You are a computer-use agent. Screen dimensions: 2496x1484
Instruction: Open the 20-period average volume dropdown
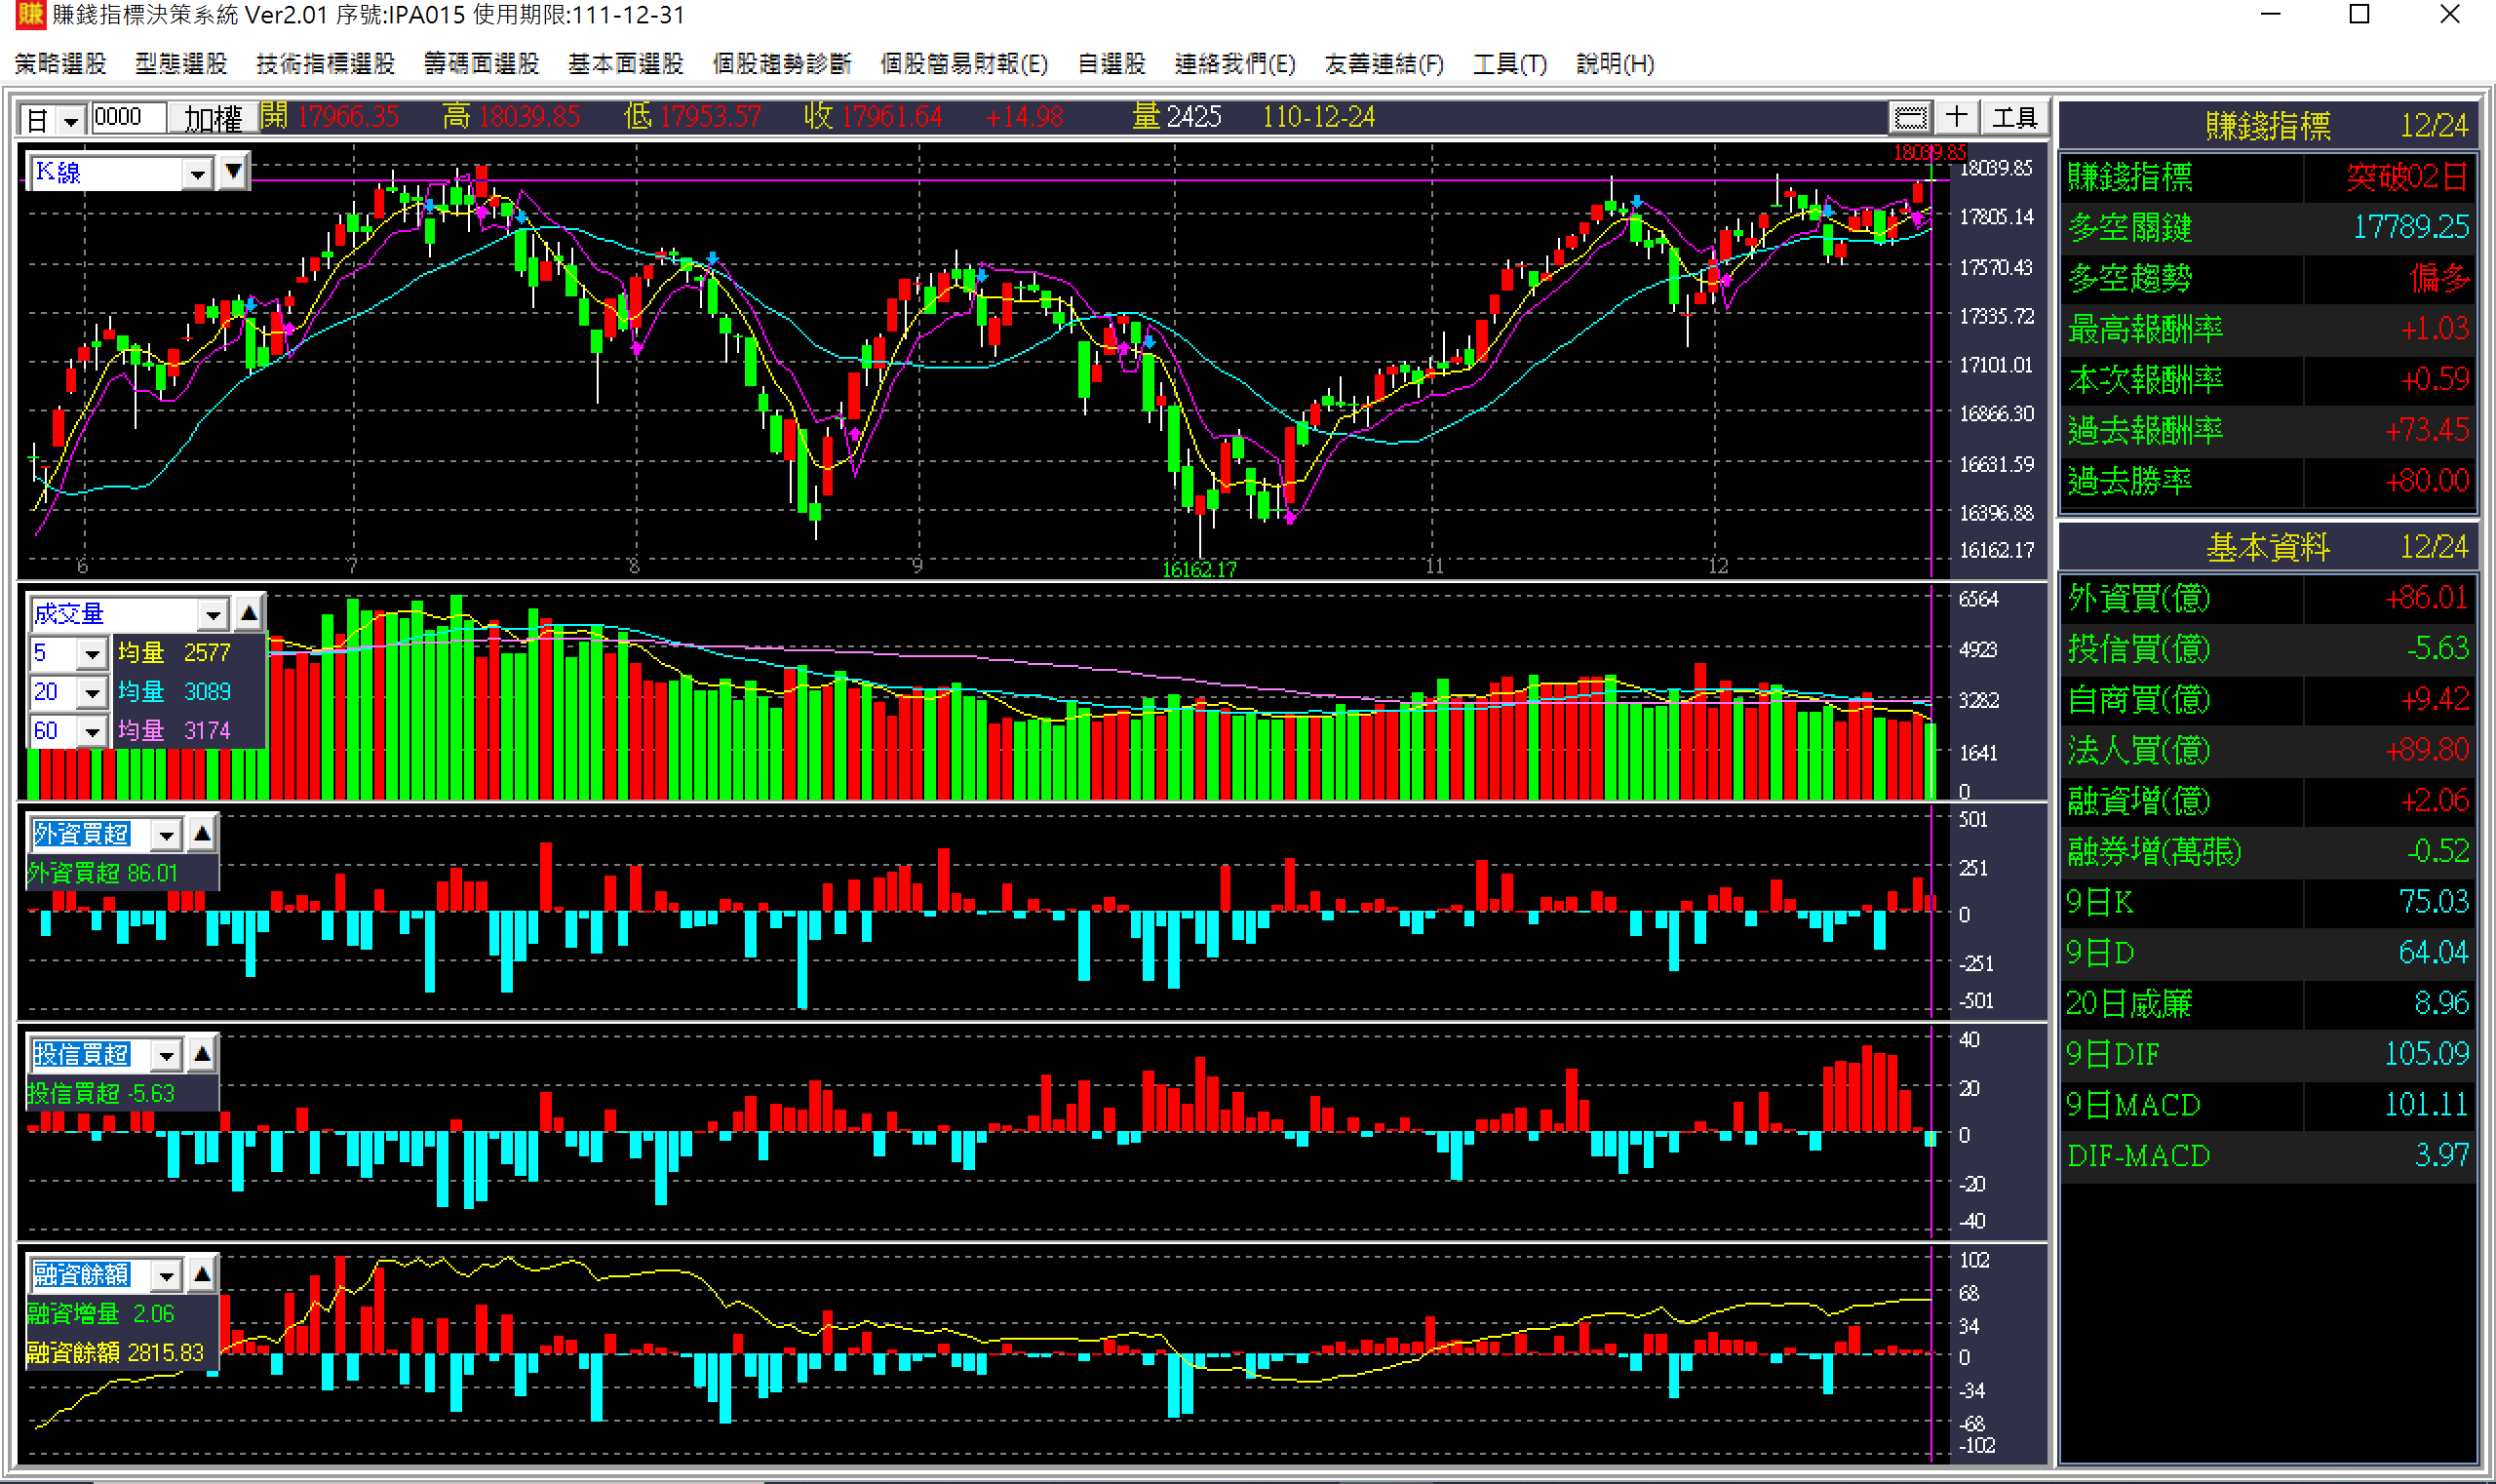click(x=92, y=692)
